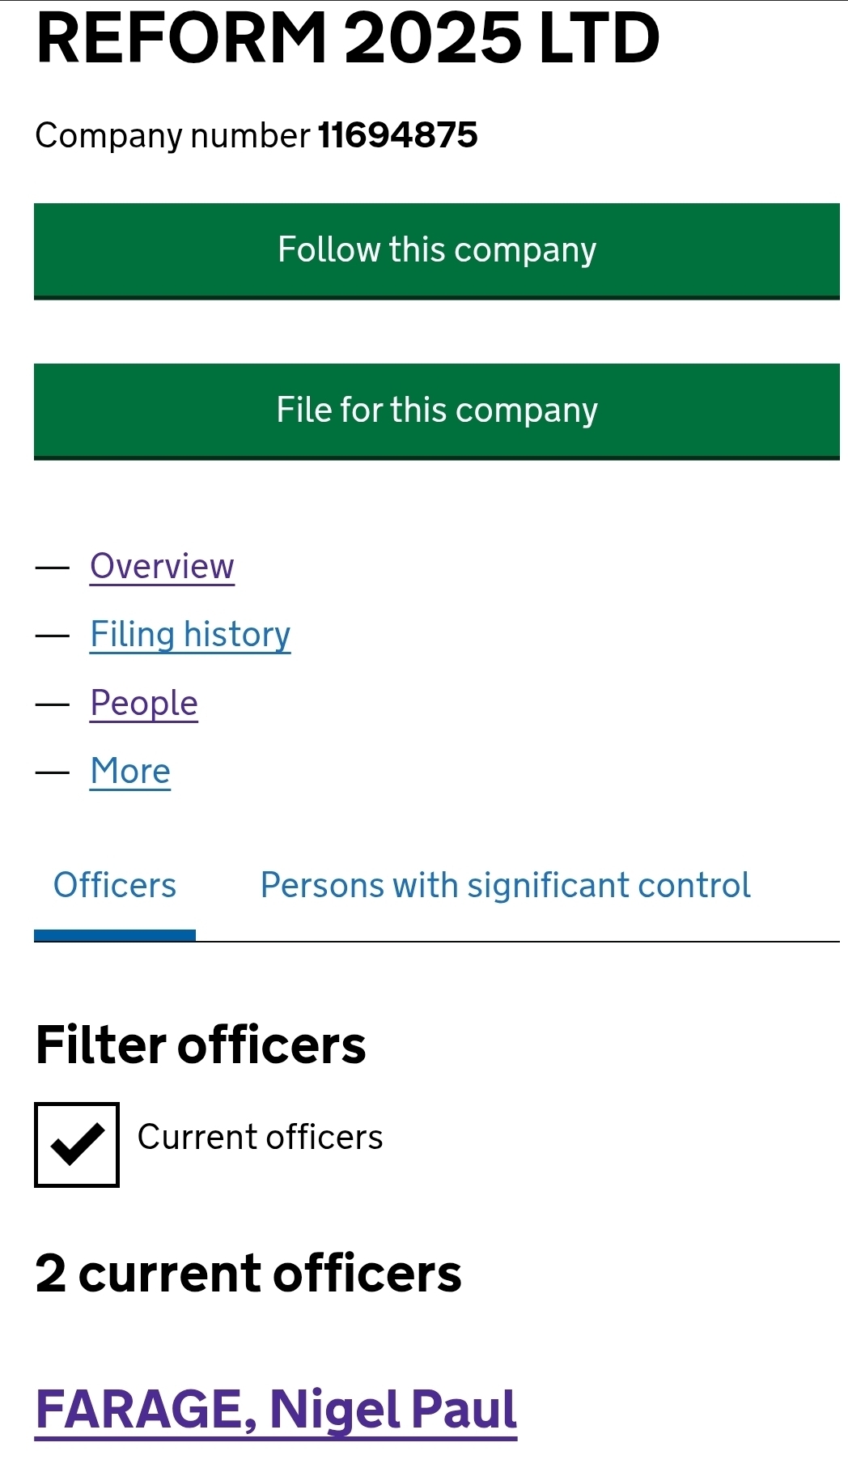Open the People section link
Viewport: 848px width, 1468px height.
pyautogui.click(x=144, y=703)
